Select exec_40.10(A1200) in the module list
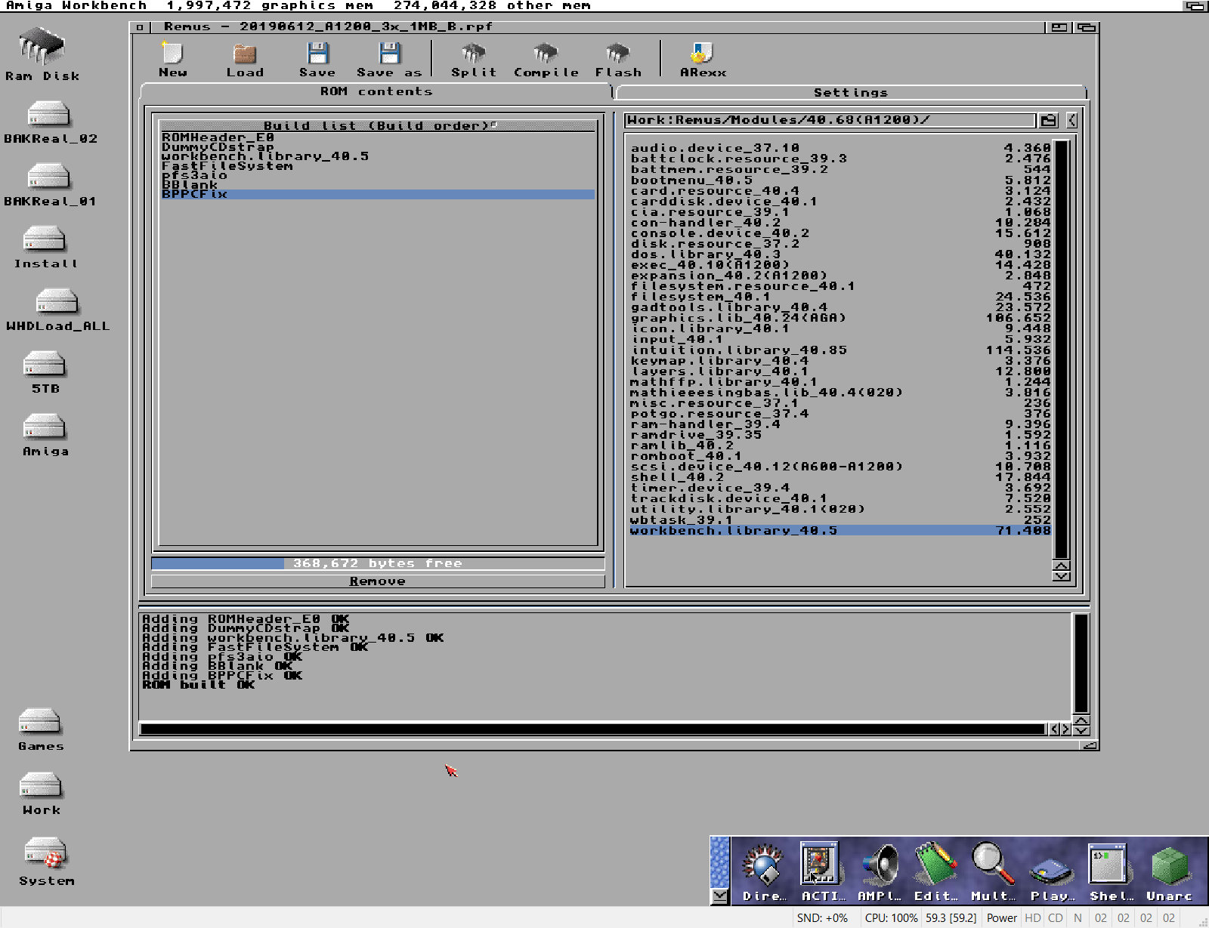 click(x=840, y=265)
